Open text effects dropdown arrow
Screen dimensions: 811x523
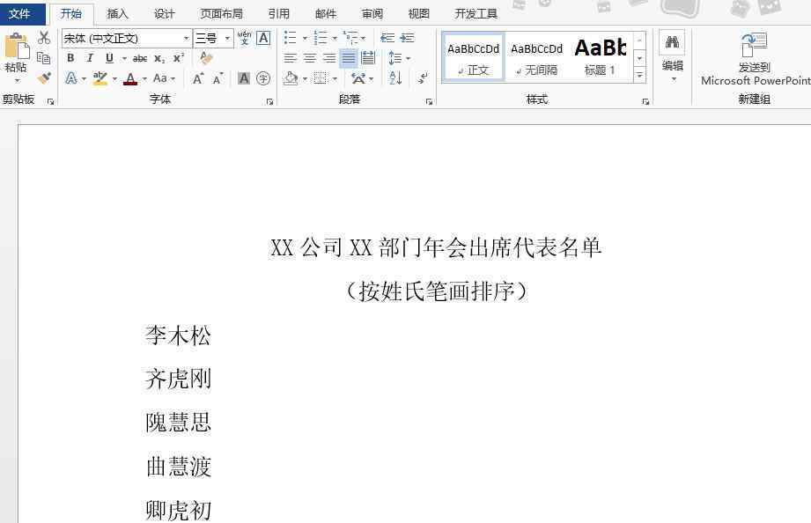84,78
